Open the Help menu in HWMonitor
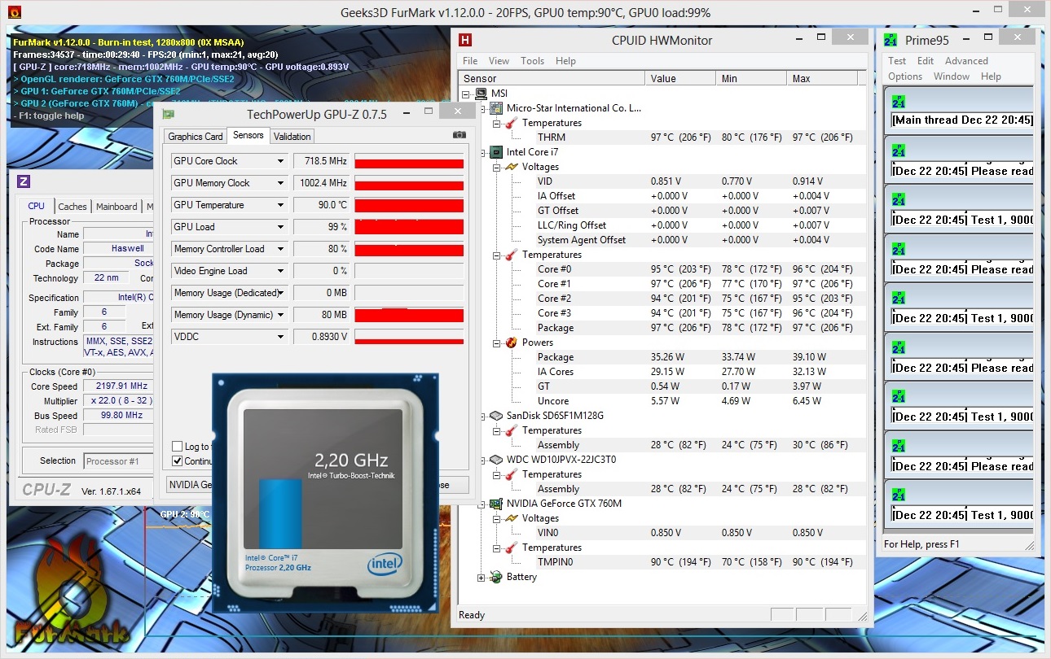Image resolution: width=1051 pixels, height=659 pixels. pos(566,61)
